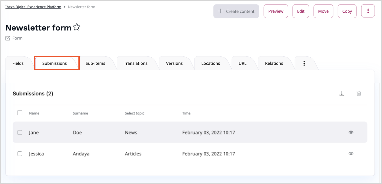
Task: Show the Locations tab
Action: click(211, 63)
